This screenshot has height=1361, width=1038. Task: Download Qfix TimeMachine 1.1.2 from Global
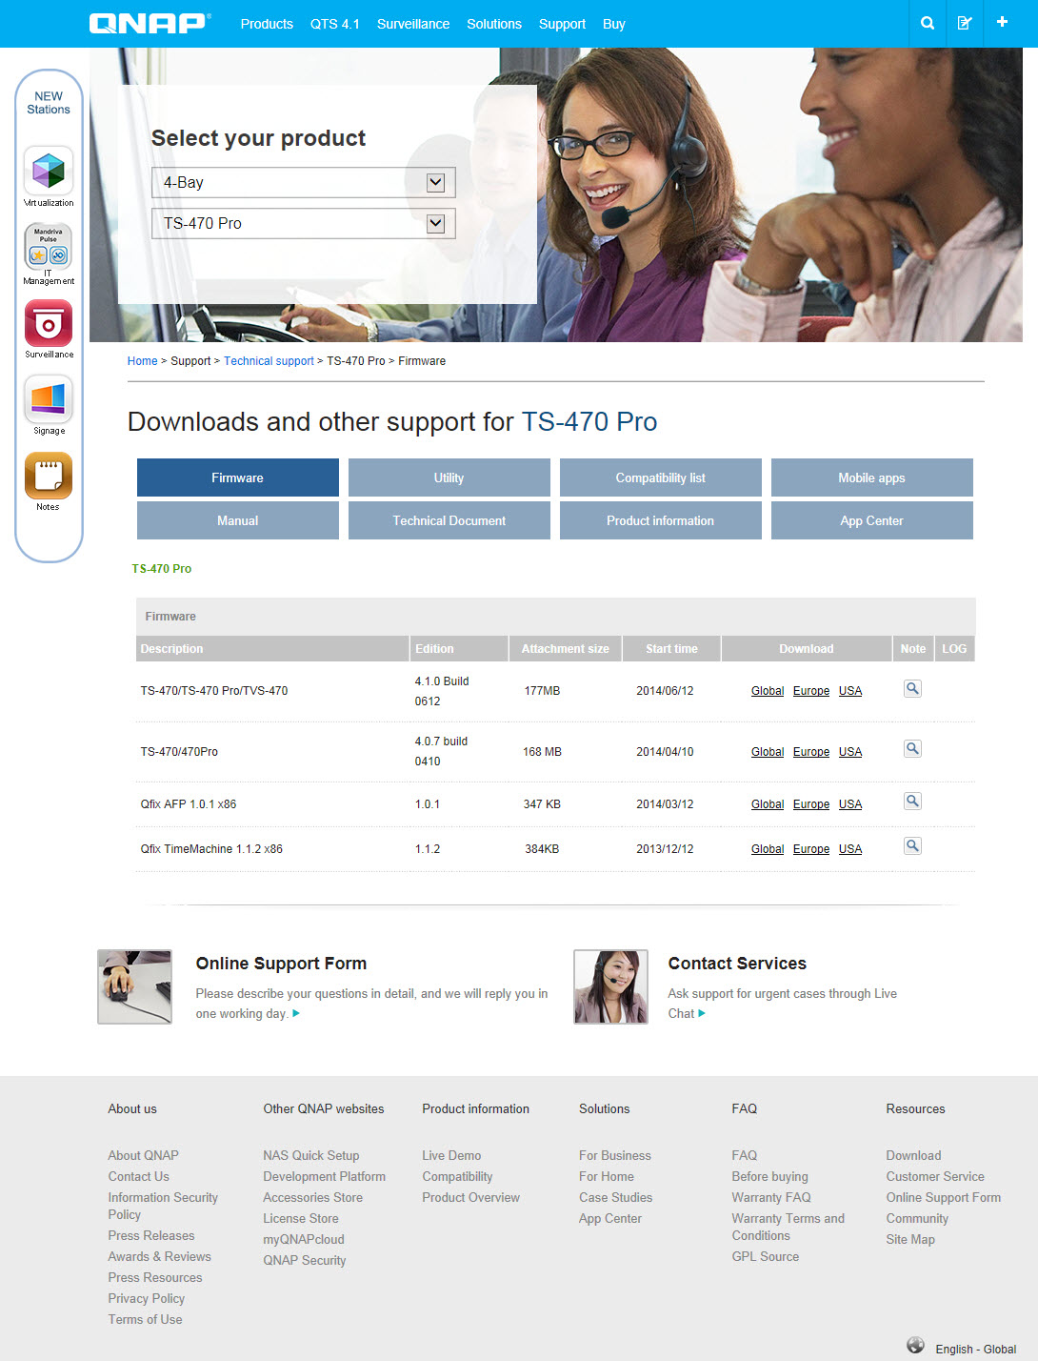click(768, 849)
